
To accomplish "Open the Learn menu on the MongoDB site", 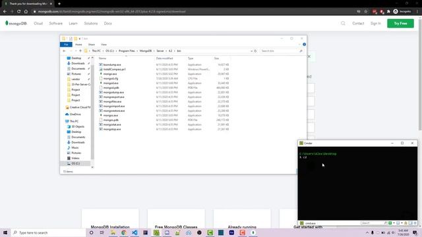I will [73, 24].
